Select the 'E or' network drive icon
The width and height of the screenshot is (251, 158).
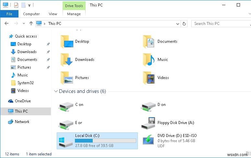point(66,125)
